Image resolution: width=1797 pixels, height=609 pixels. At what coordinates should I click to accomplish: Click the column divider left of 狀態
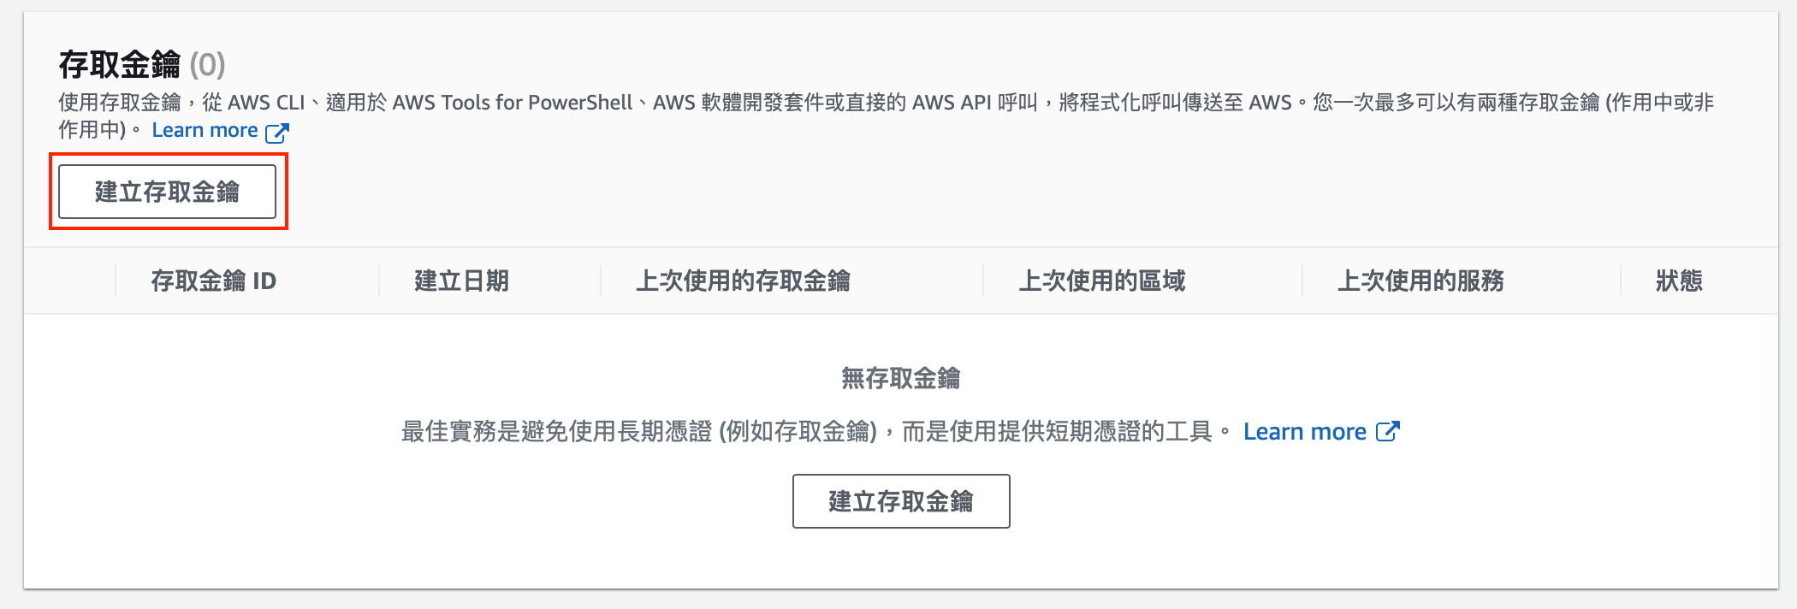1621,281
